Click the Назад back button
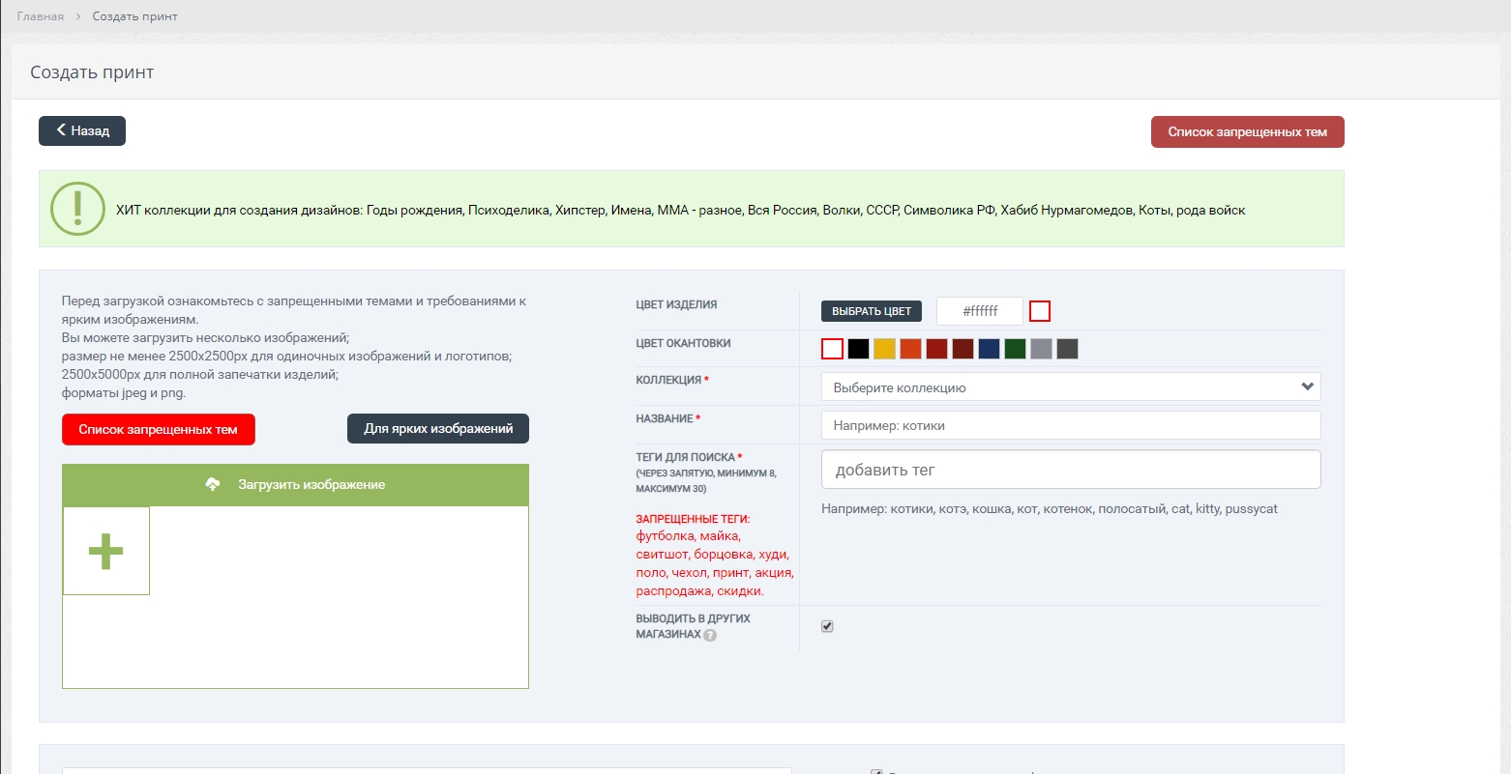Image resolution: width=1511 pixels, height=774 pixels. (82, 130)
